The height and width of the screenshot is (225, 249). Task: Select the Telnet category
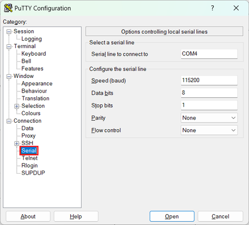[30, 158]
